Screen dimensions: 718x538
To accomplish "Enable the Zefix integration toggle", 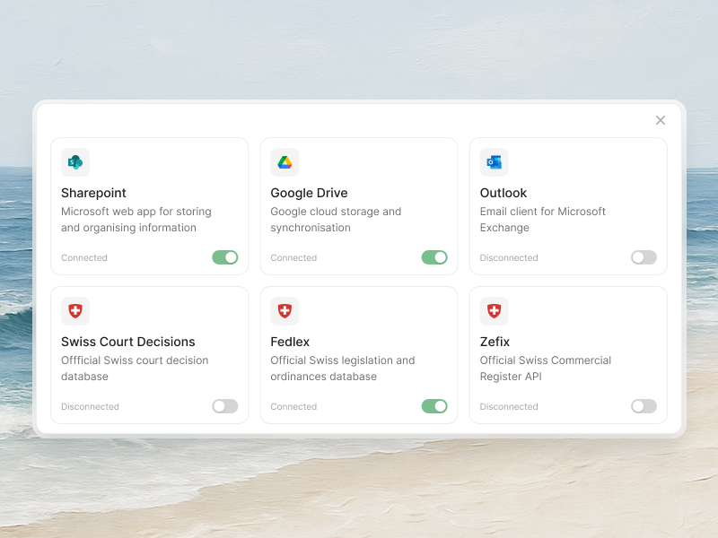I will pos(644,406).
